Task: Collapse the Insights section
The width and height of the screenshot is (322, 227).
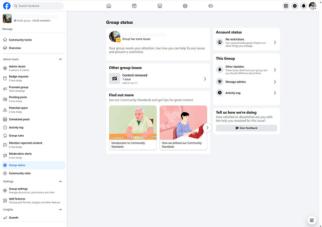Action: pyautogui.click(x=60, y=210)
